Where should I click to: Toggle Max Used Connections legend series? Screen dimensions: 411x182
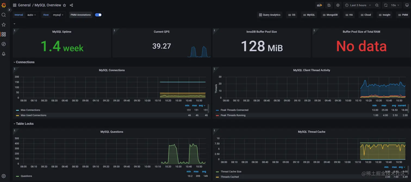[x=33, y=115]
